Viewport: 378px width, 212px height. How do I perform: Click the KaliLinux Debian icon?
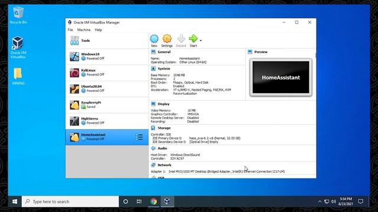point(74,73)
